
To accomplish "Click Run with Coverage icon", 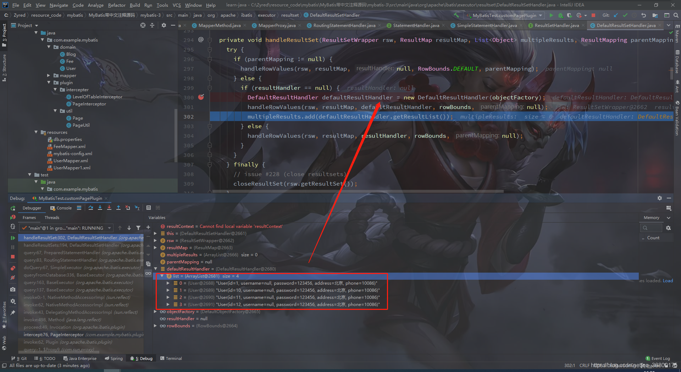I will [x=569, y=15].
